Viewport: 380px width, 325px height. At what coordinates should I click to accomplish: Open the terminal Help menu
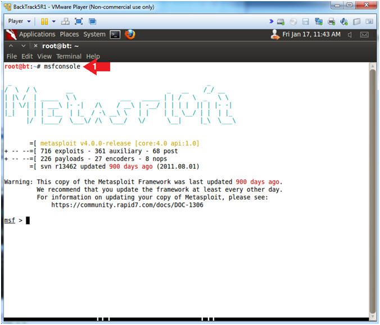[x=93, y=56]
